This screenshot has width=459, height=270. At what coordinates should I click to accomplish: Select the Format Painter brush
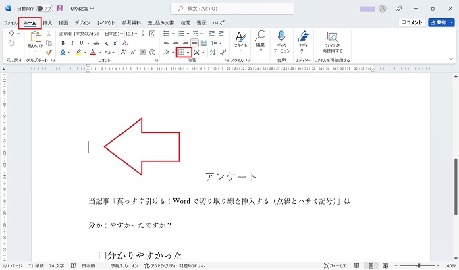(49, 52)
